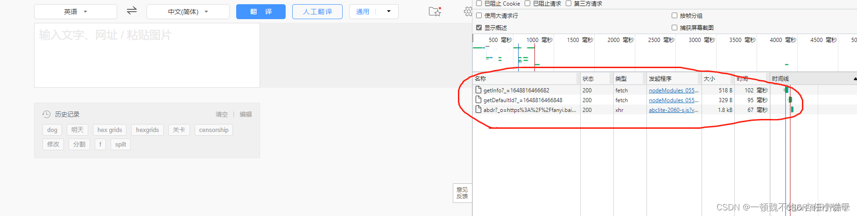Sort by the 名称 column header
The image size is (857, 216).
526,78
